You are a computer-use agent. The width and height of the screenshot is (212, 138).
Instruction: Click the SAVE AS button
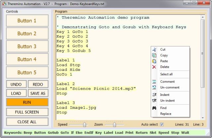(38, 93)
